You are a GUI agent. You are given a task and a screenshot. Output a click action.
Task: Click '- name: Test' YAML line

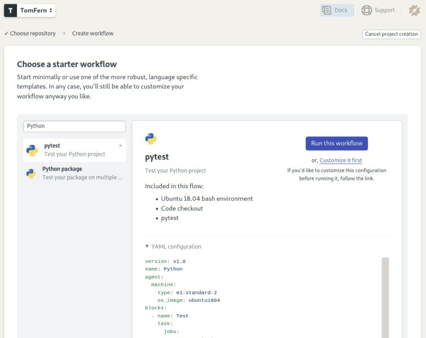tap(170, 316)
